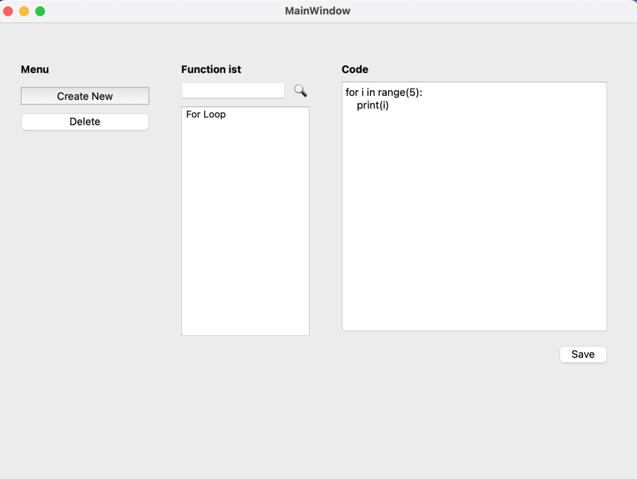The width and height of the screenshot is (637, 479).
Task: Select the For Loop list item
Action: tap(206, 115)
